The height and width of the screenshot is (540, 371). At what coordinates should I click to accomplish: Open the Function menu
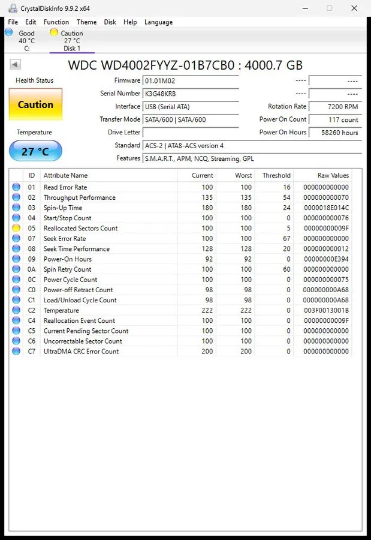coord(56,22)
